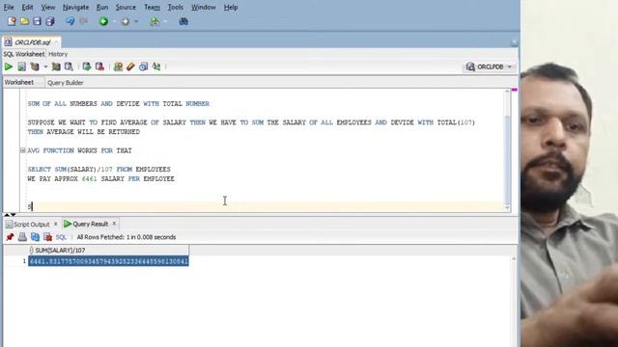Image resolution: width=618 pixels, height=347 pixels.
Task: Click the Refresh icon in Query Result
Action: 35,237
